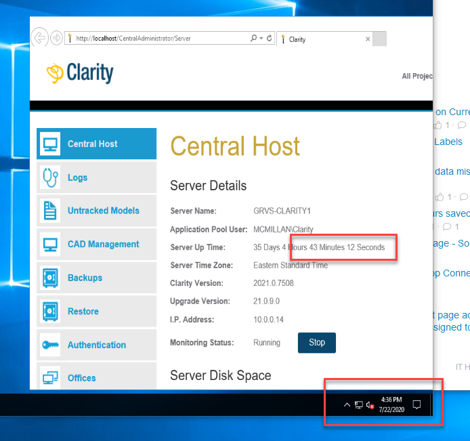470x441 pixels.
Task: Refresh the page with the reload icon
Action: [x=270, y=39]
